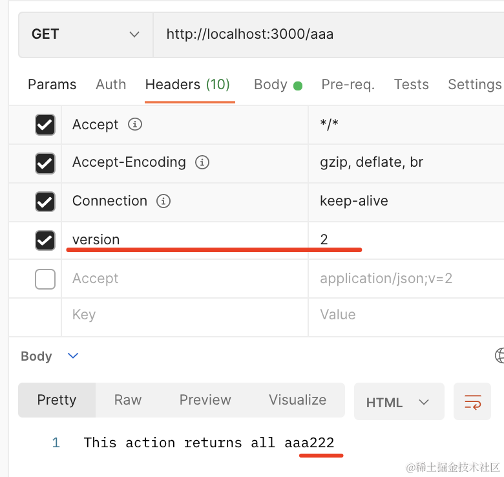Disable the Connection keep-alive header checkbox
The image size is (504, 477).
(45, 202)
